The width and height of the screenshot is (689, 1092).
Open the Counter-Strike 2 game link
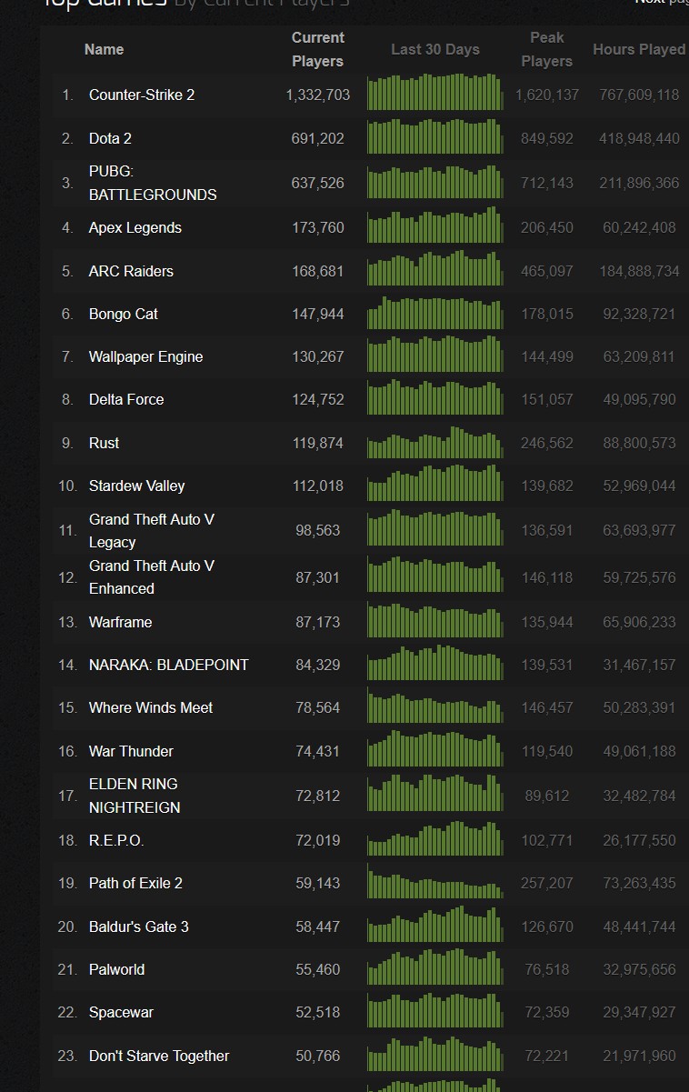(x=142, y=95)
